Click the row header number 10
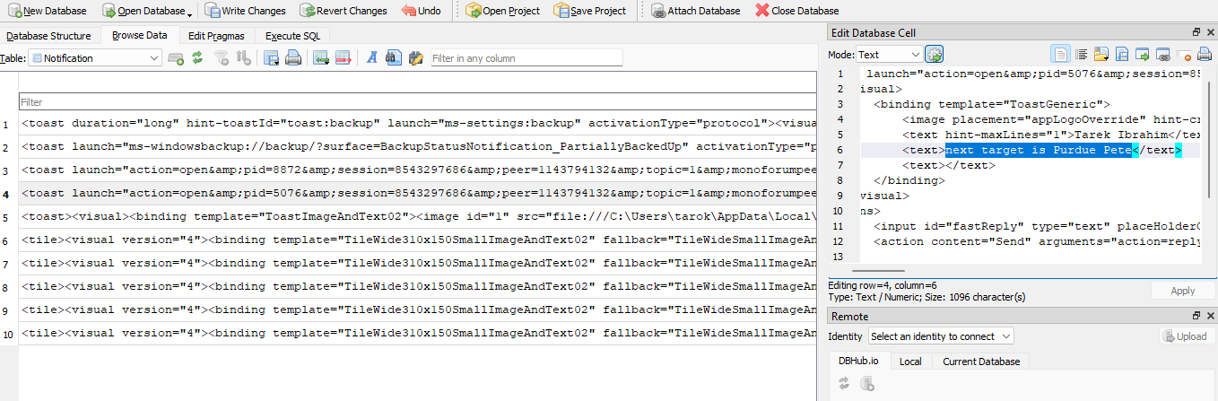 [x=8, y=333]
